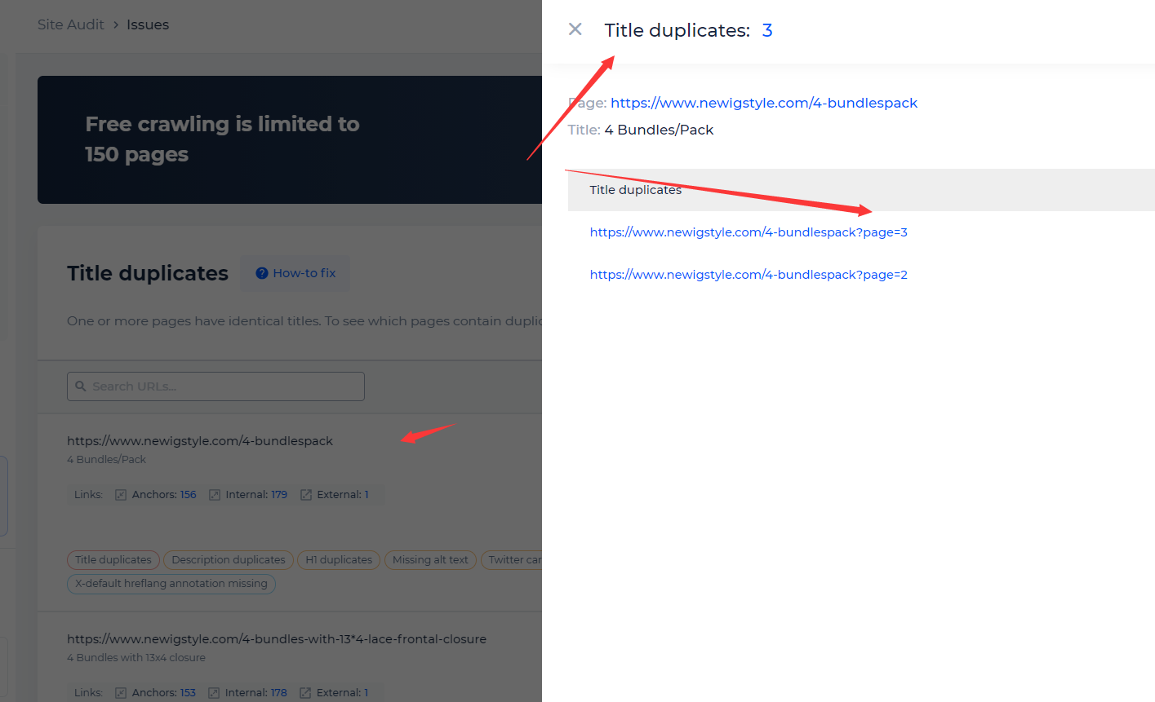
Task: Click Anchors icon in 4-bundlespack row
Action: point(121,495)
